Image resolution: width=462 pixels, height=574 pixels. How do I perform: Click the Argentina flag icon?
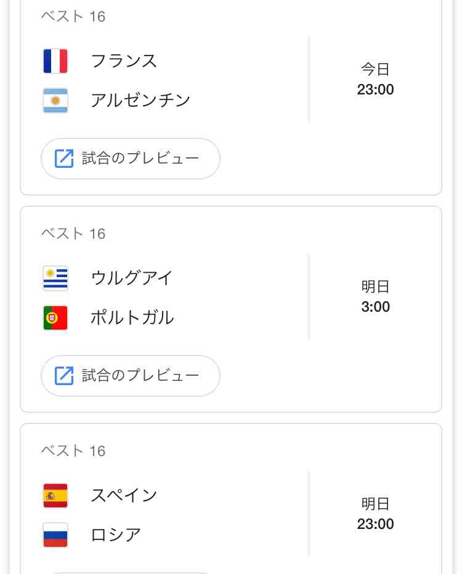click(x=55, y=101)
